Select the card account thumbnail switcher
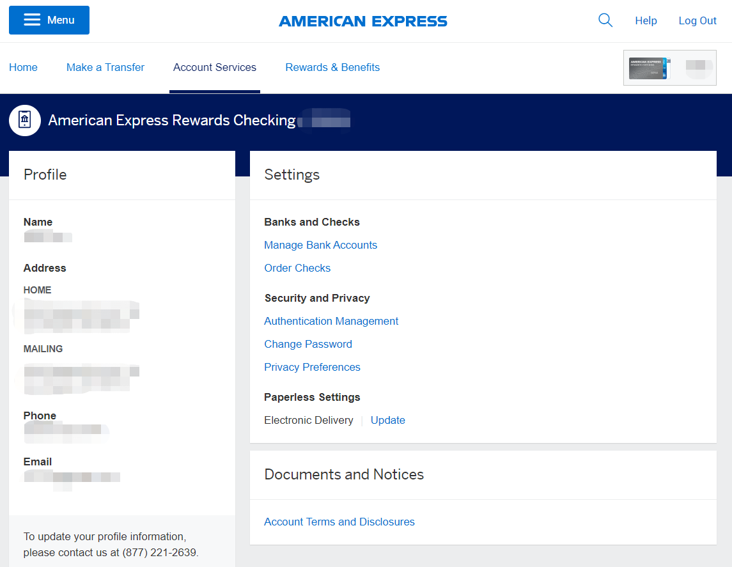Viewport: 732px width, 567px height. (x=669, y=68)
